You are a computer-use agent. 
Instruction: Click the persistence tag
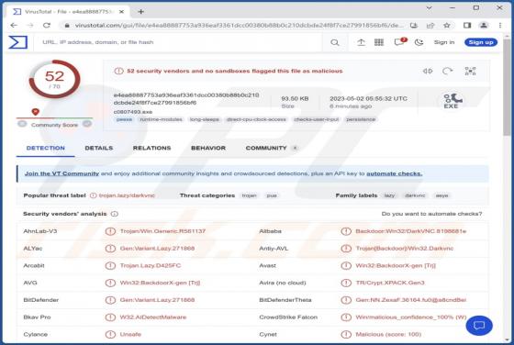pyautogui.click(x=361, y=119)
